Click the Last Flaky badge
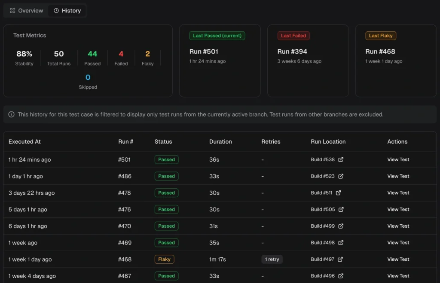The height and width of the screenshot is (283, 440). pyautogui.click(x=381, y=36)
